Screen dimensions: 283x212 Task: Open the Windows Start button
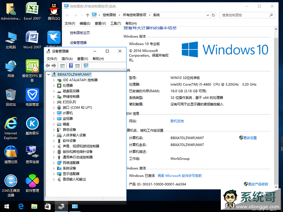(7, 206)
